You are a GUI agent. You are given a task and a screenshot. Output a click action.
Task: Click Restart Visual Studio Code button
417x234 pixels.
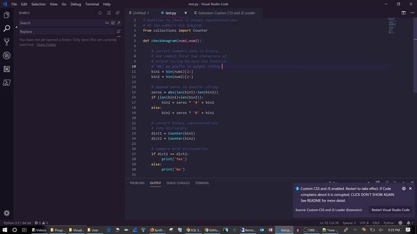pos(390,210)
